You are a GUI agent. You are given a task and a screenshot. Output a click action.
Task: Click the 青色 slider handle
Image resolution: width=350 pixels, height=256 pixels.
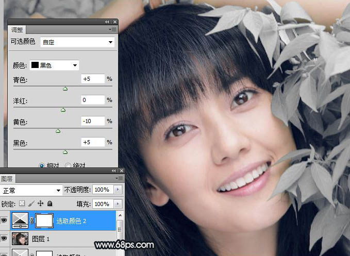65,89
